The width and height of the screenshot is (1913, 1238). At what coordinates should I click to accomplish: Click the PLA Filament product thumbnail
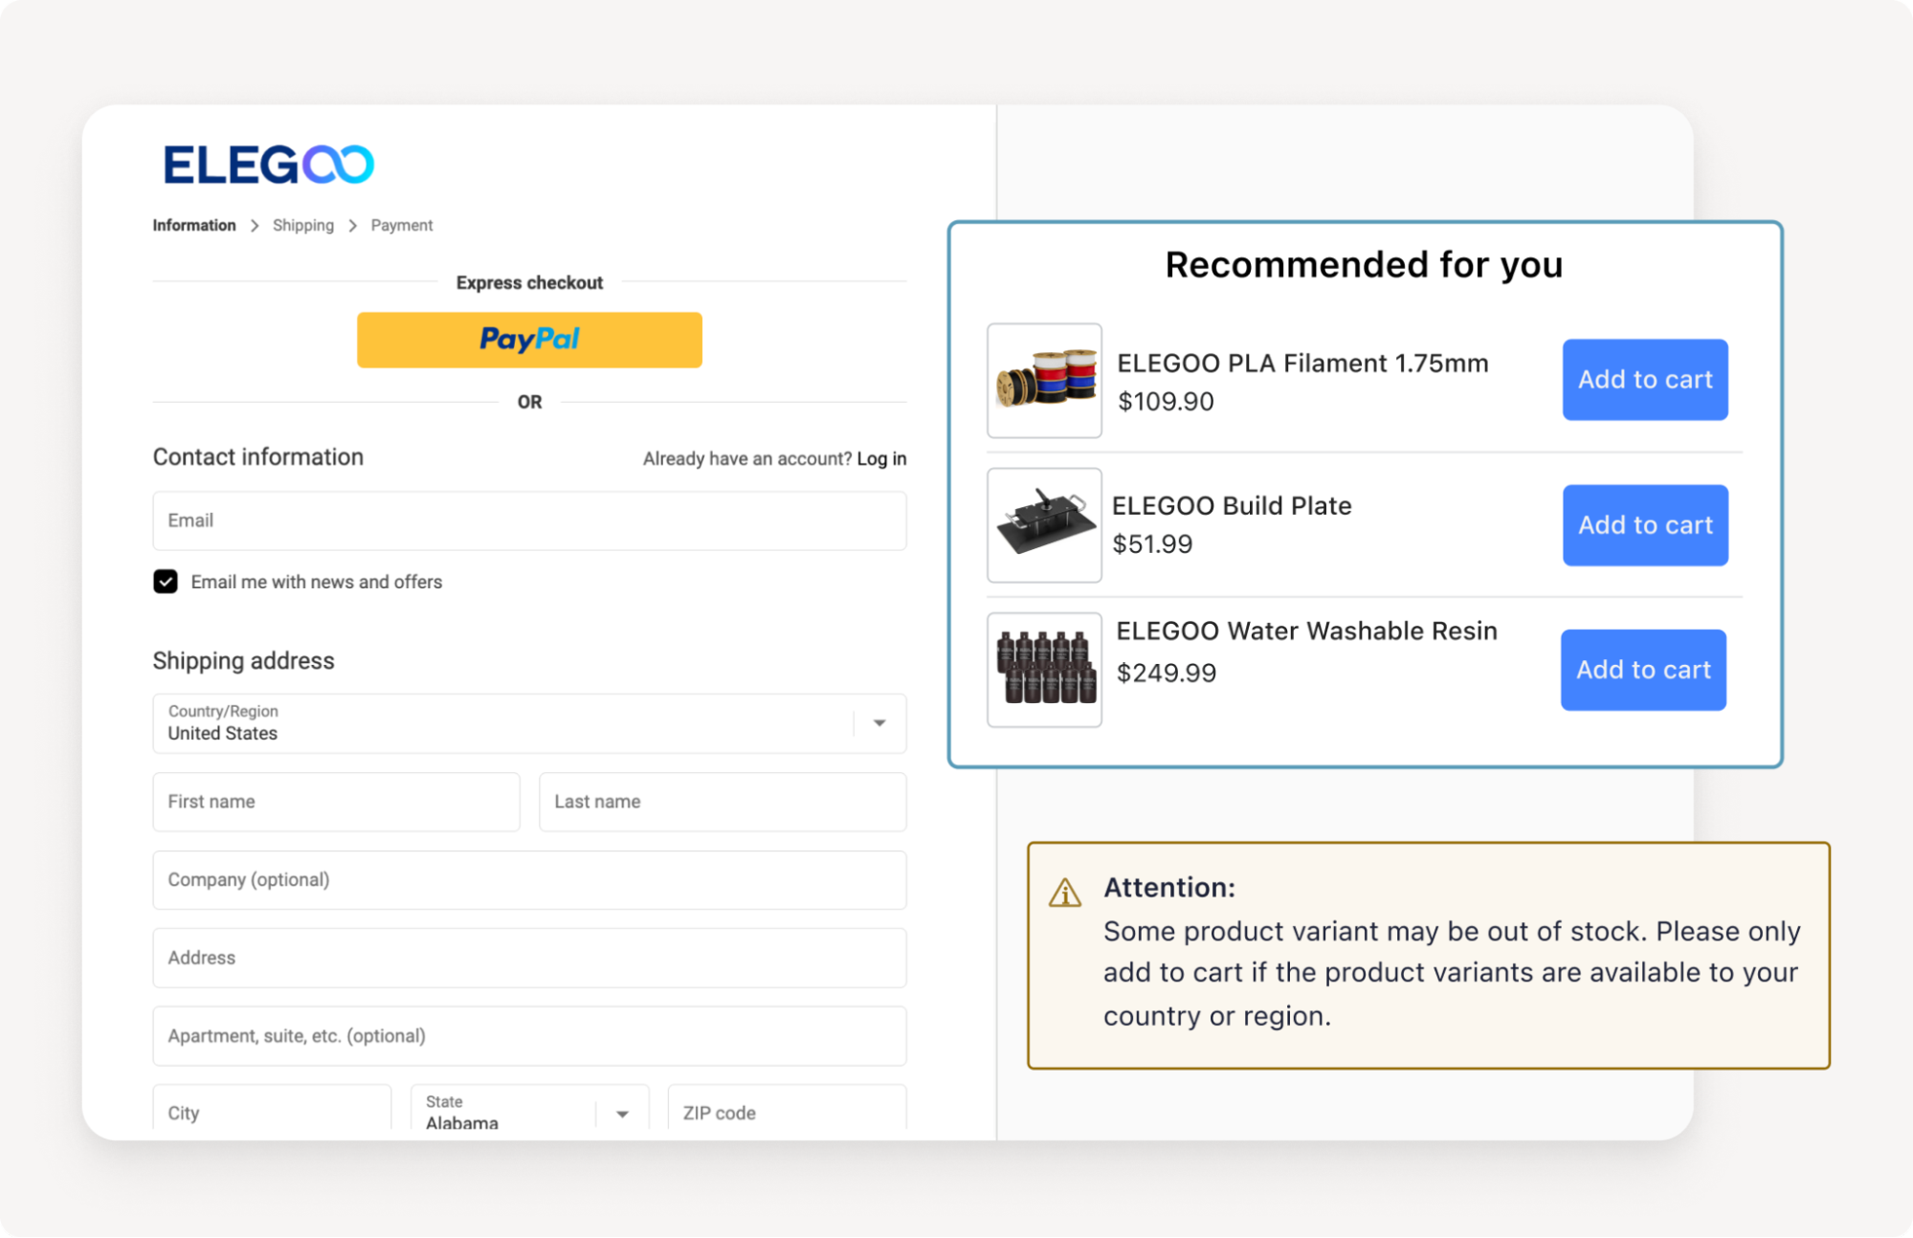(1044, 381)
